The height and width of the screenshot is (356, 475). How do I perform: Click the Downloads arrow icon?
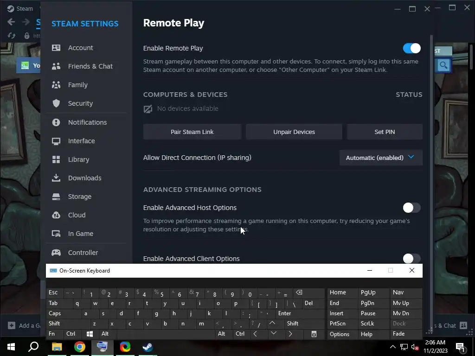[56, 178]
